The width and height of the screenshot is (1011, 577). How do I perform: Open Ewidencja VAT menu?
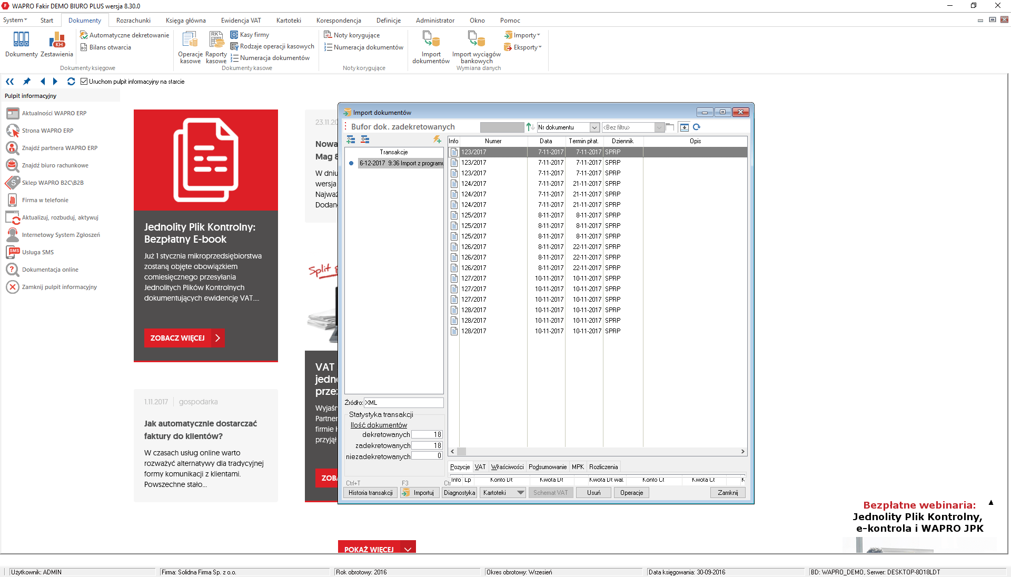point(241,21)
